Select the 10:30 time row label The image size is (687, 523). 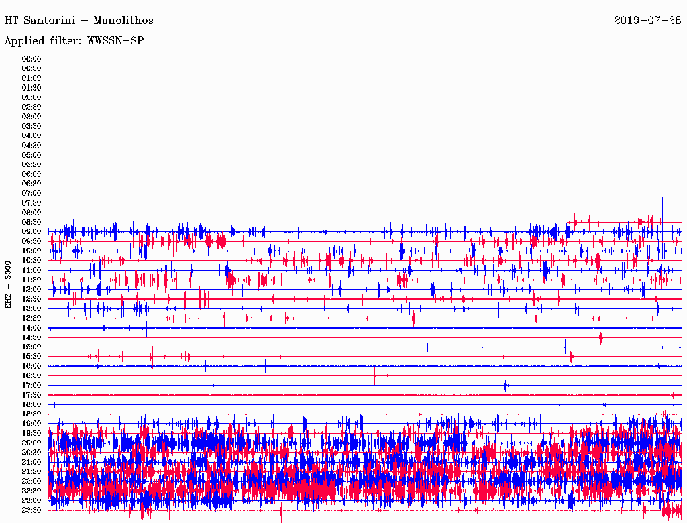(x=32, y=260)
